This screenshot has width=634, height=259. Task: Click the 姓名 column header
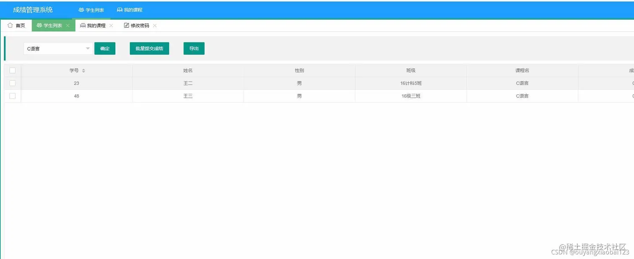188,70
